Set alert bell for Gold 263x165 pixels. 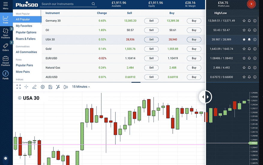click(249, 49)
